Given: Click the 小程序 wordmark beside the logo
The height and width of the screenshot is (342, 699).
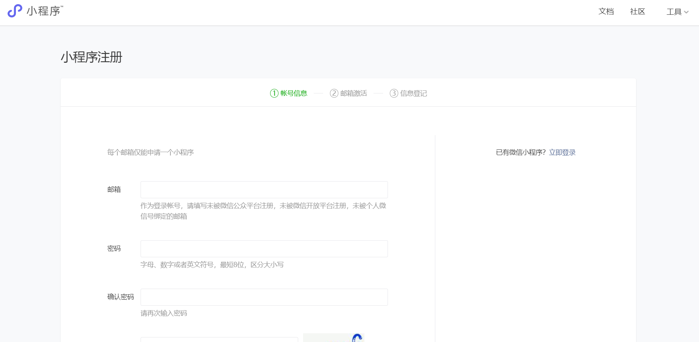Looking at the screenshot, I should pos(44,11).
